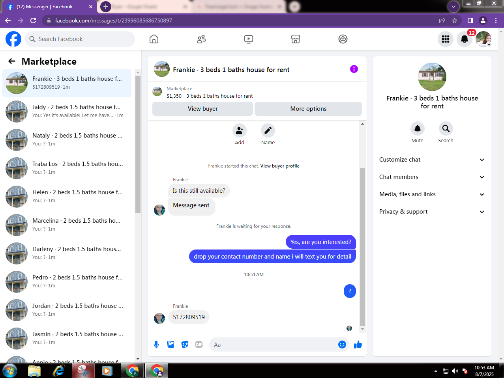
Task: Click the conversation list scrollbar thumb
Action: (138, 144)
